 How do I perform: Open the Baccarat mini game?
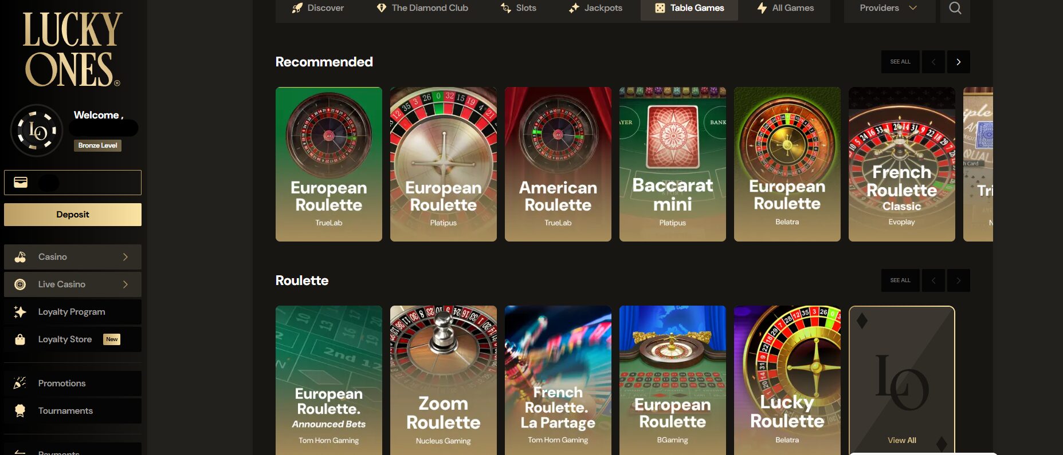click(672, 164)
